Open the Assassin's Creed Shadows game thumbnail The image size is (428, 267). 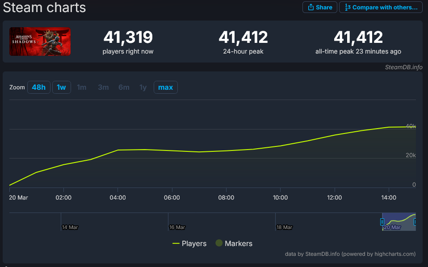point(40,42)
